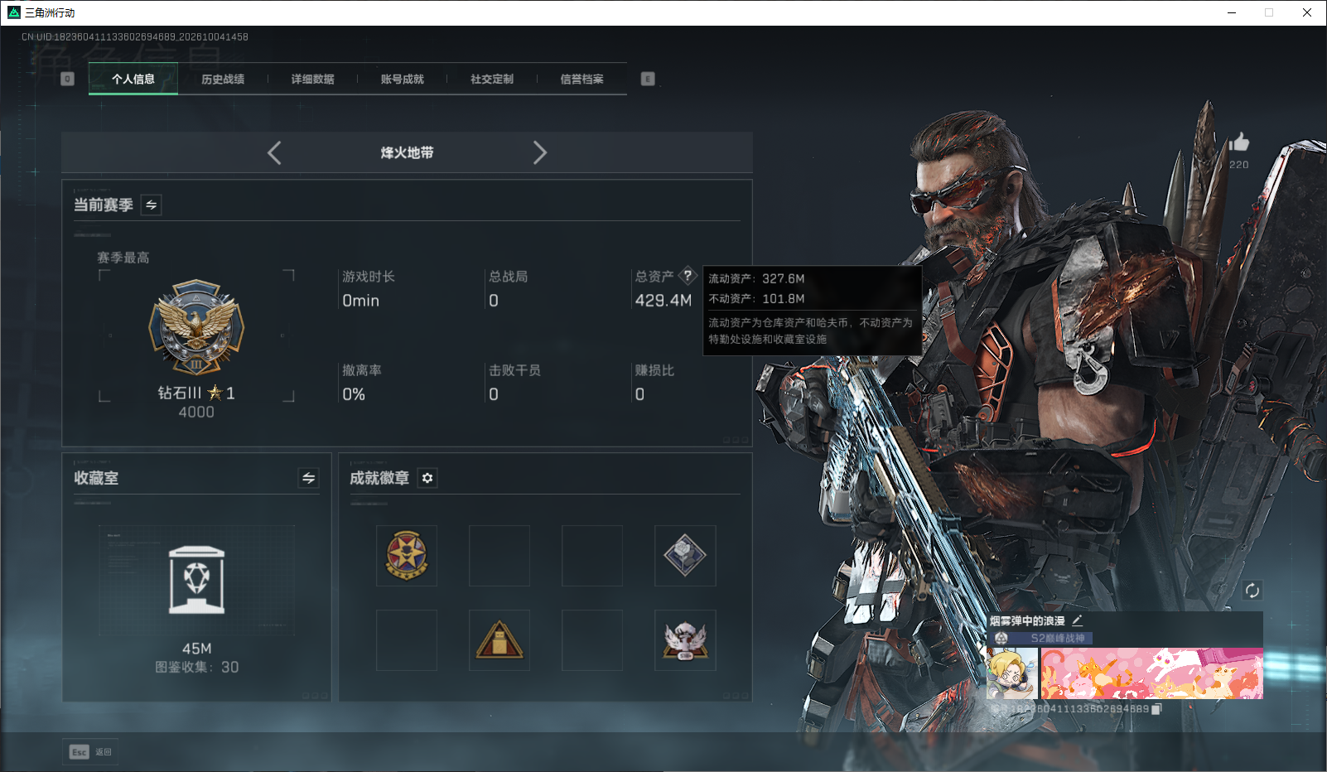Viewport: 1327px width, 772px height.
Task: Open the 详细数据 tab
Action: [x=312, y=79]
